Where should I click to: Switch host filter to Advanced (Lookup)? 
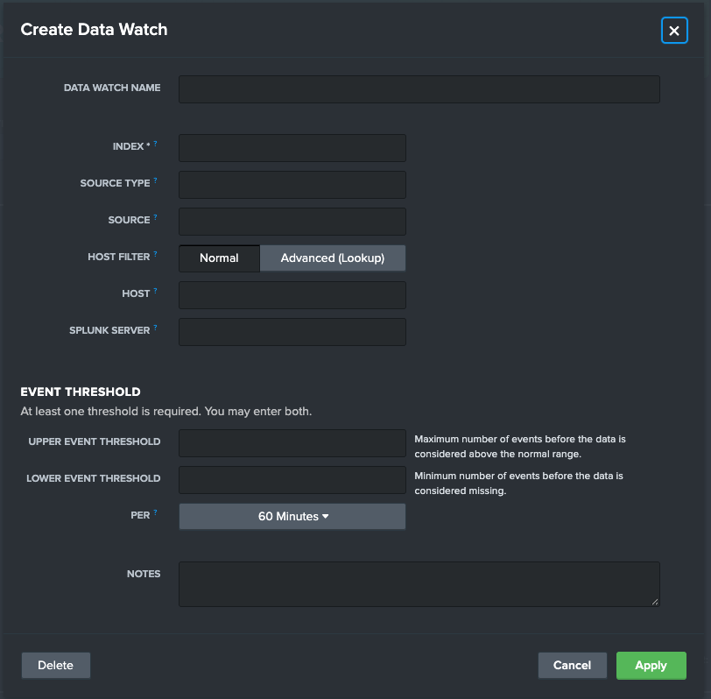coord(333,258)
